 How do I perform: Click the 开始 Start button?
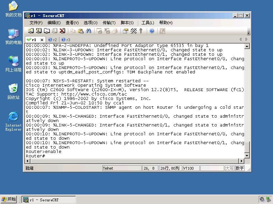[x=9, y=199]
